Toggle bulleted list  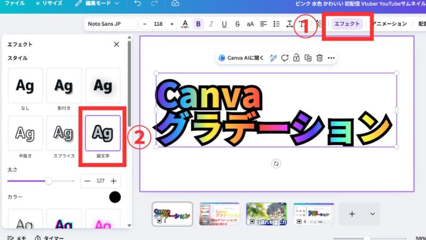pos(276,24)
